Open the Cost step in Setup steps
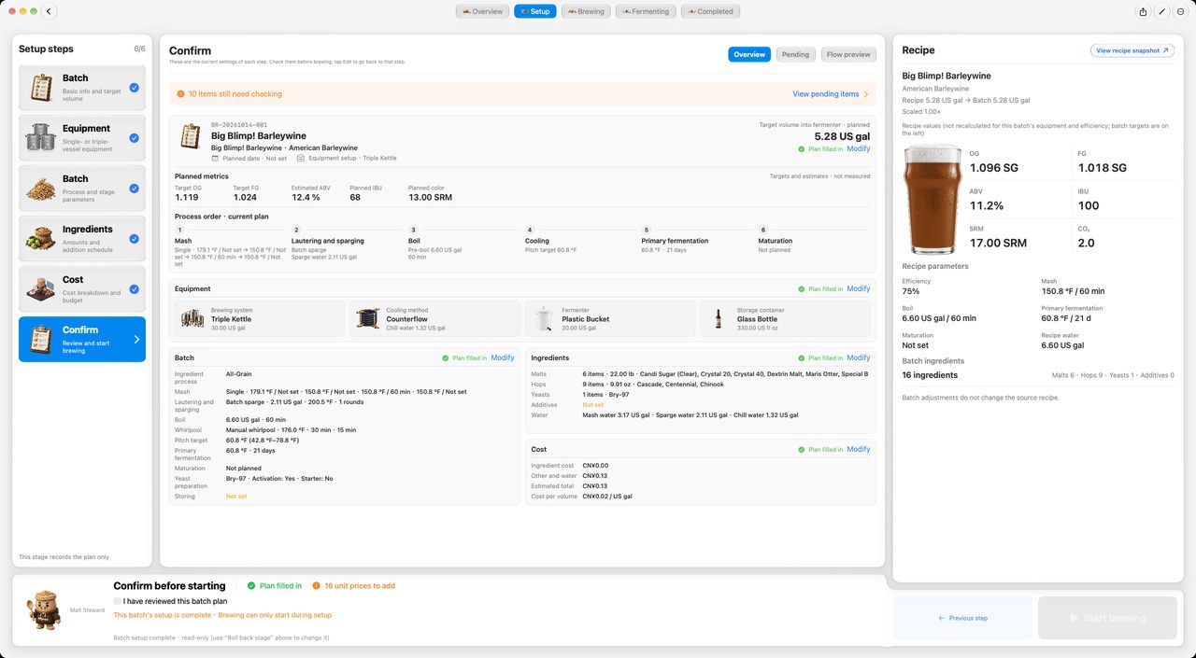This screenshot has height=658, width=1196. click(82, 289)
